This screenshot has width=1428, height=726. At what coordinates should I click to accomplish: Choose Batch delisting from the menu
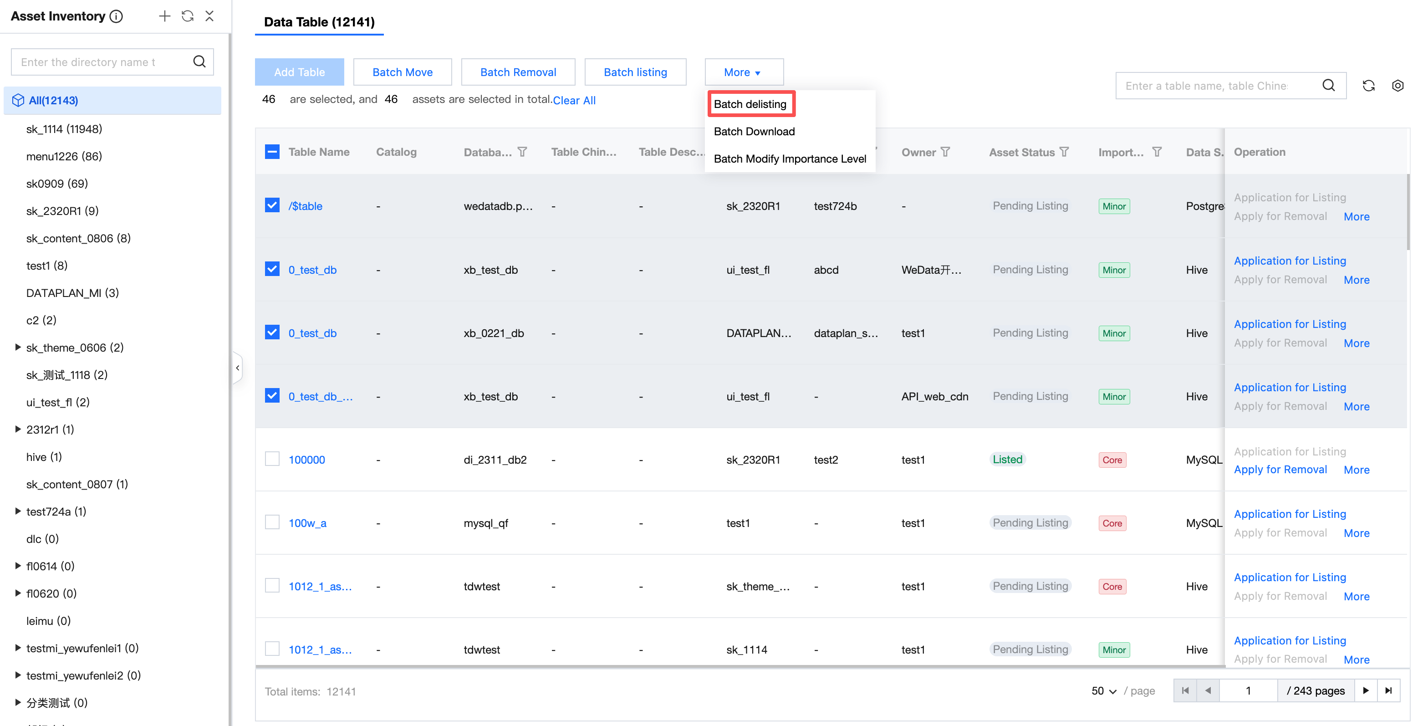[750, 104]
